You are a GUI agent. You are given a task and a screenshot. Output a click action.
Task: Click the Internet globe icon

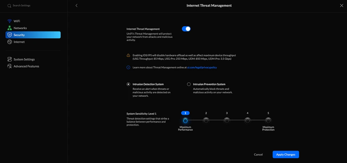pos(10,42)
